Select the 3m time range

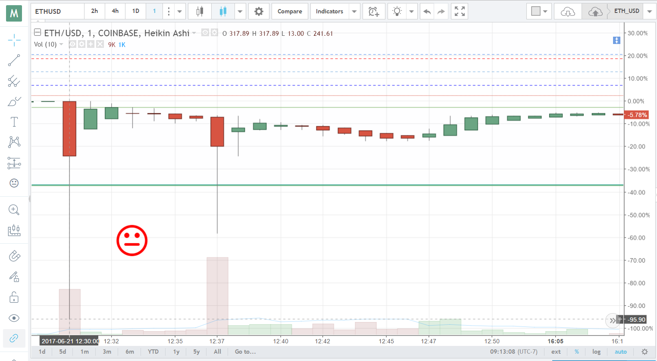click(107, 352)
